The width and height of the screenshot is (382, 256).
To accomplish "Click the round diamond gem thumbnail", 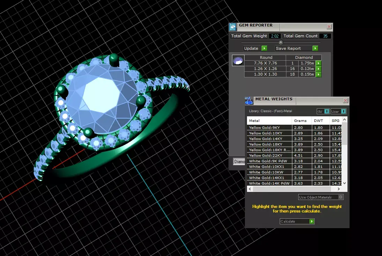I will (238, 60).
